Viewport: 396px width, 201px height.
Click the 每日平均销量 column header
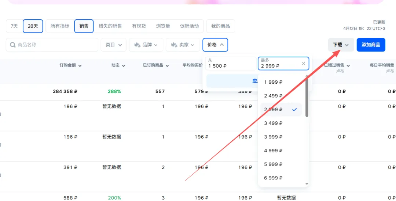(x=382, y=66)
